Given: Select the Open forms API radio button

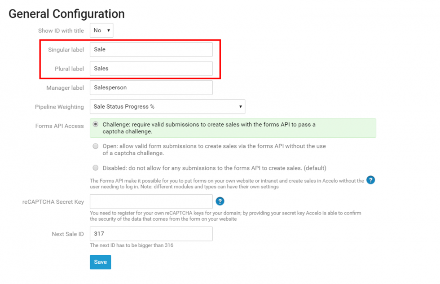Looking at the screenshot, I should (x=96, y=146).
